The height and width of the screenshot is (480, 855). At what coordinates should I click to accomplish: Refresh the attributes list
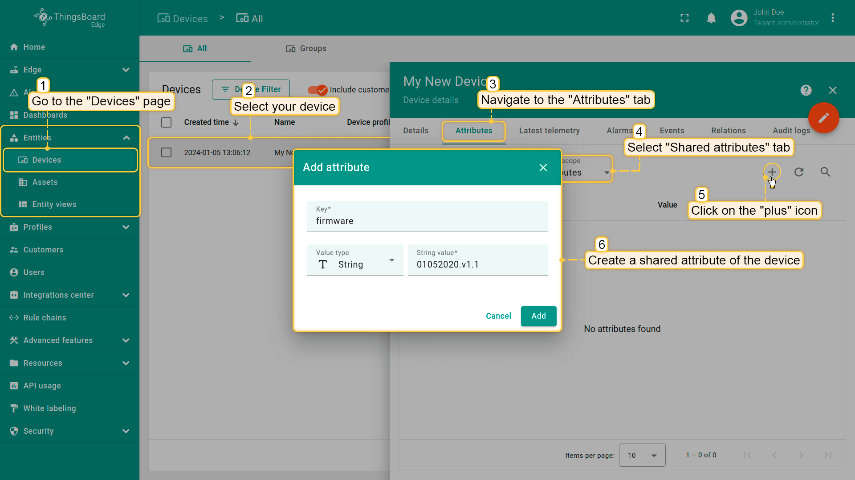[x=799, y=172]
